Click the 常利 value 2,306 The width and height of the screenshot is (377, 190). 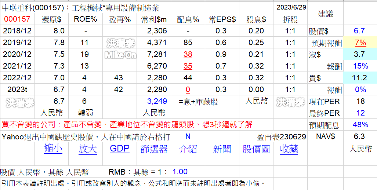pos(157,31)
